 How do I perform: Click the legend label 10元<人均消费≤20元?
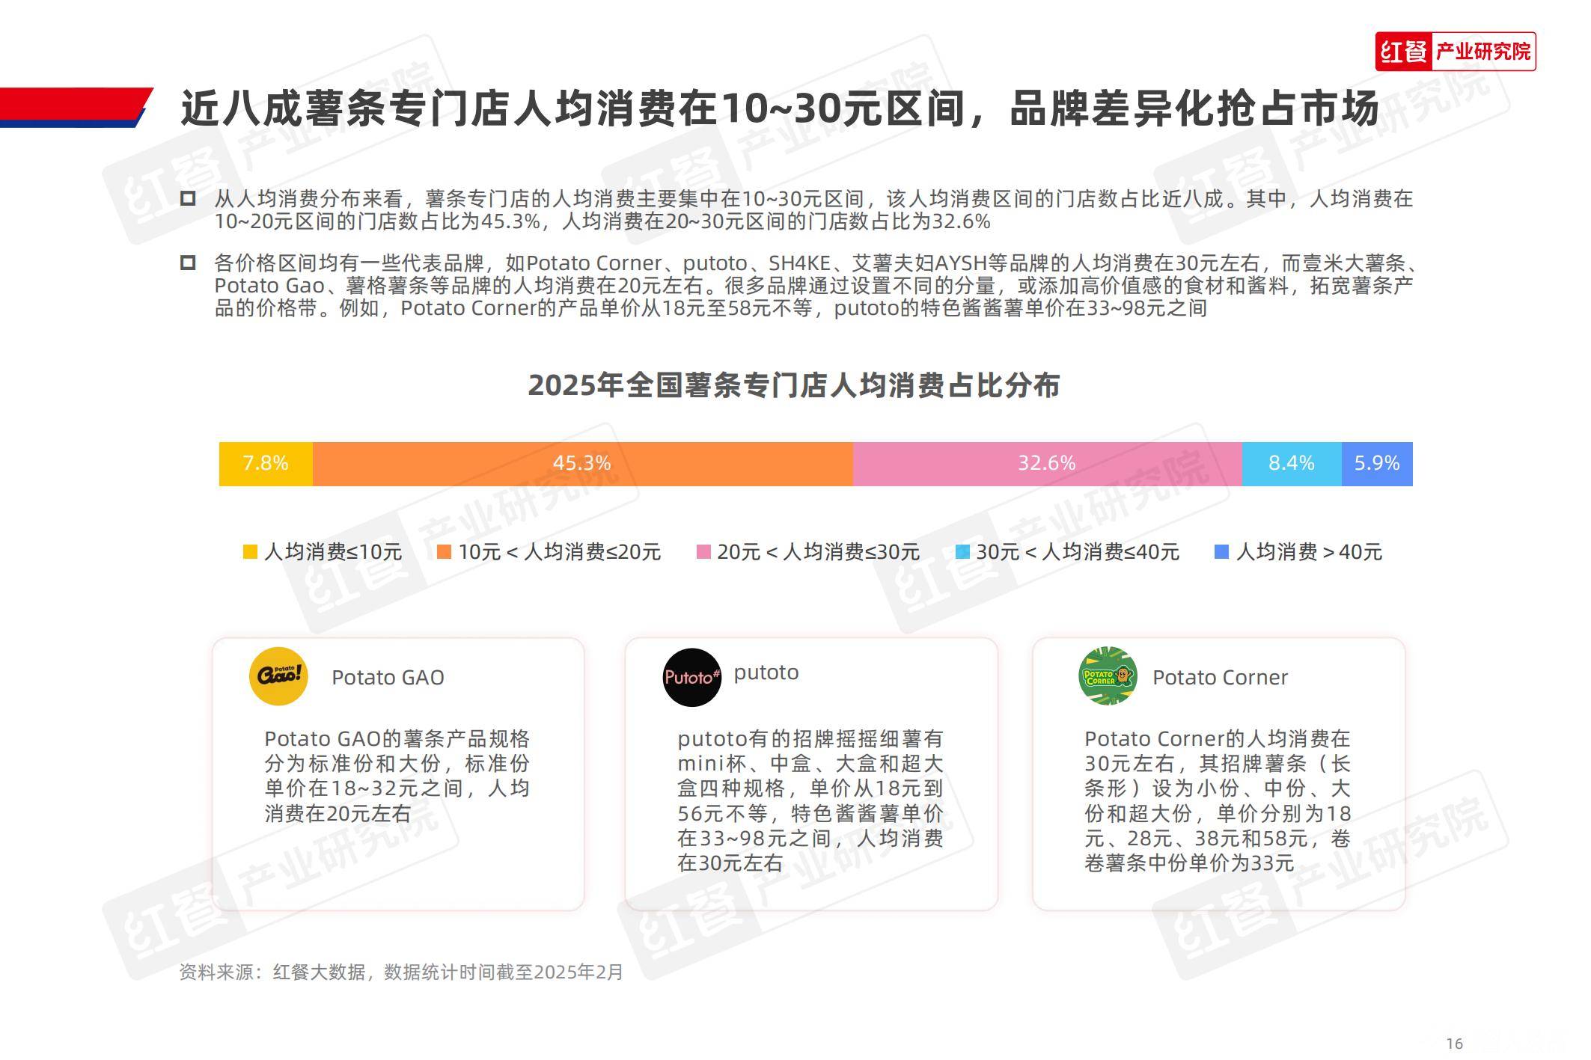click(x=560, y=552)
